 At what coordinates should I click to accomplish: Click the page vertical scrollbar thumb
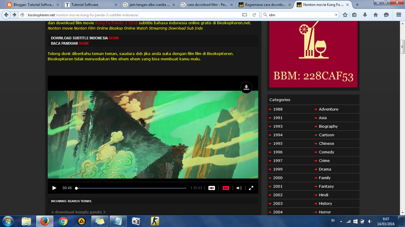[402, 47]
